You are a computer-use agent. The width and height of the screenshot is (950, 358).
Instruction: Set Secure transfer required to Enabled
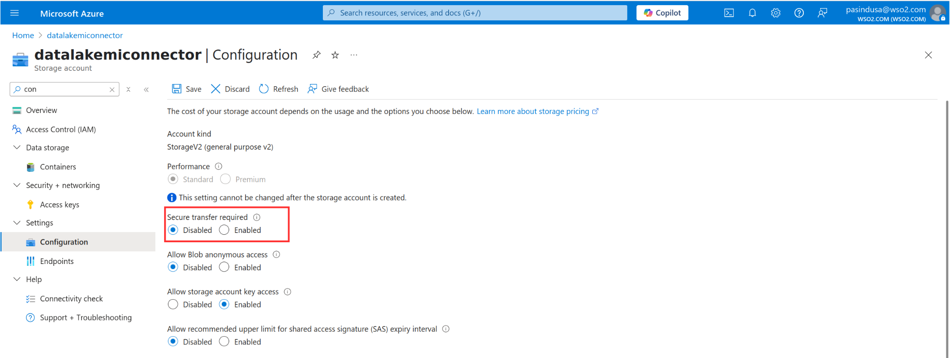[x=224, y=230]
